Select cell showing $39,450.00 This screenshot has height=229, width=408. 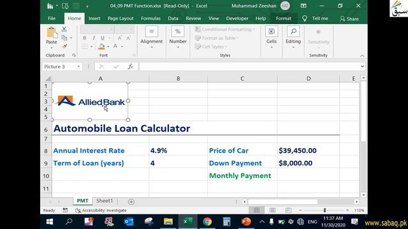tap(309, 151)
